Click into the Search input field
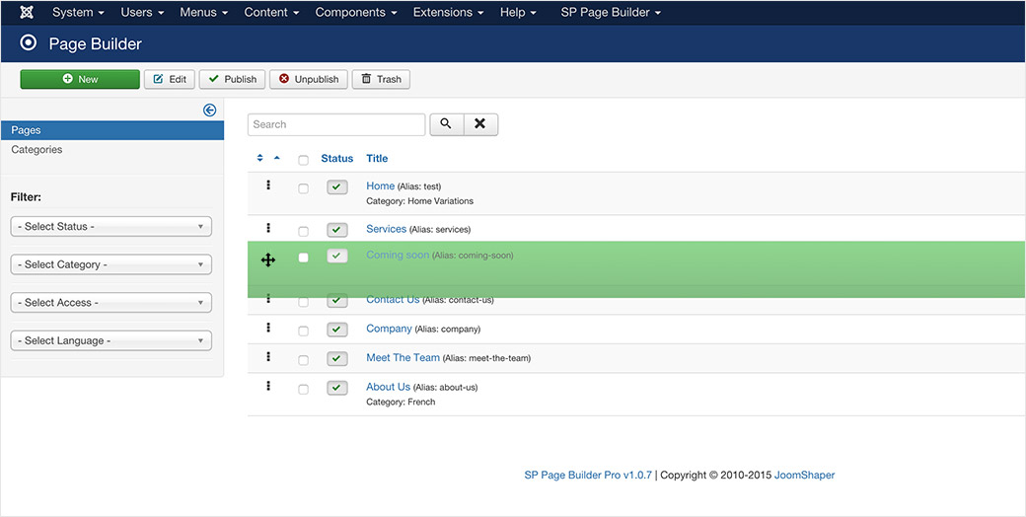 (335, 124)
